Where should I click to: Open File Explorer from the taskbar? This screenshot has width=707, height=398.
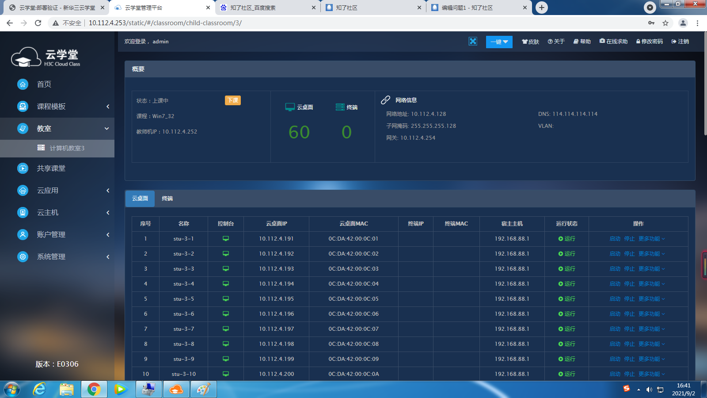point(67,389)
